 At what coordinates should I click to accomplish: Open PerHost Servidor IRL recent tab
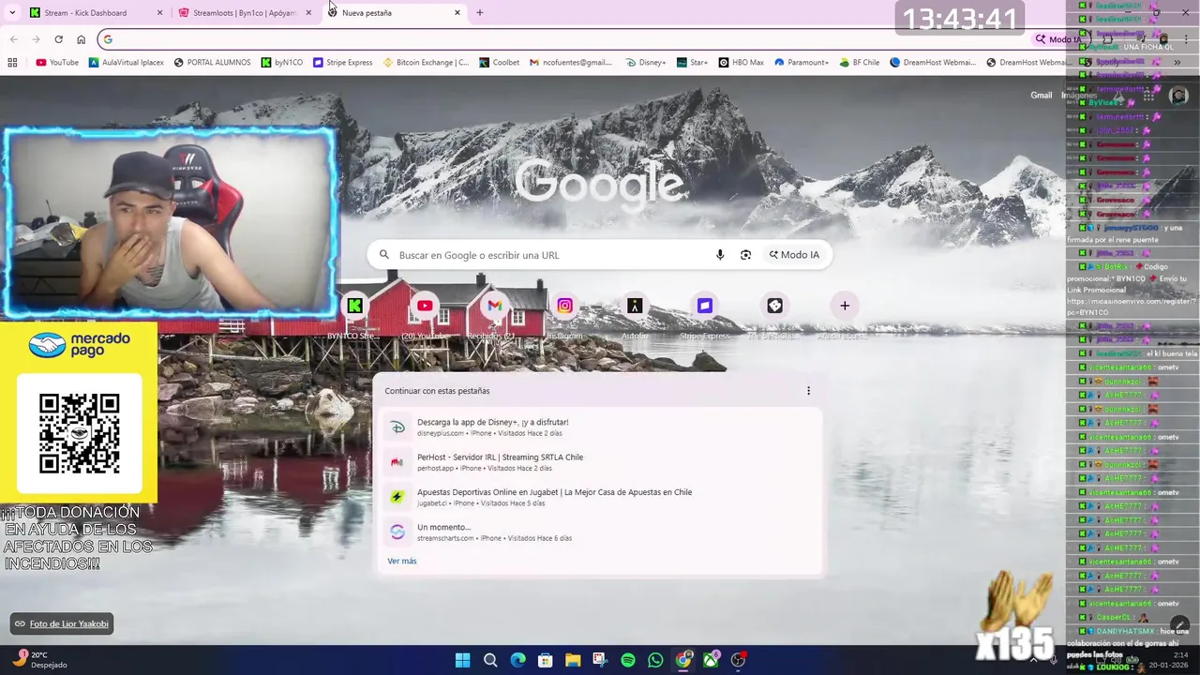tap(598, 462)
